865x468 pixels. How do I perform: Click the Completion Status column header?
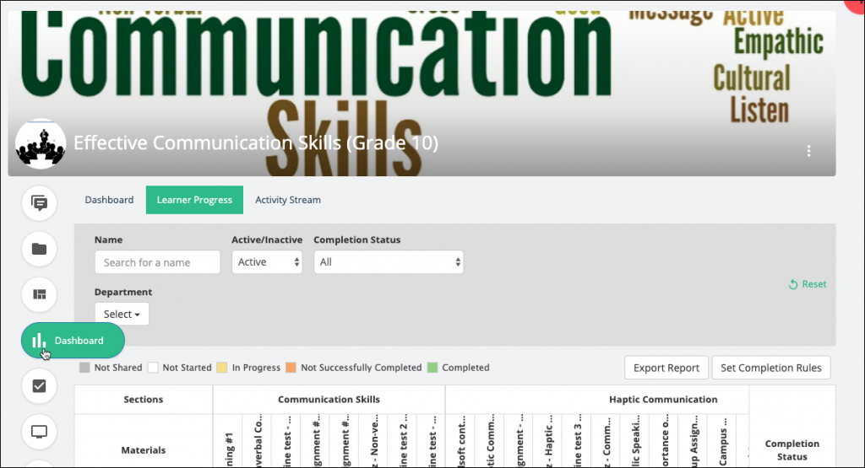792,449
